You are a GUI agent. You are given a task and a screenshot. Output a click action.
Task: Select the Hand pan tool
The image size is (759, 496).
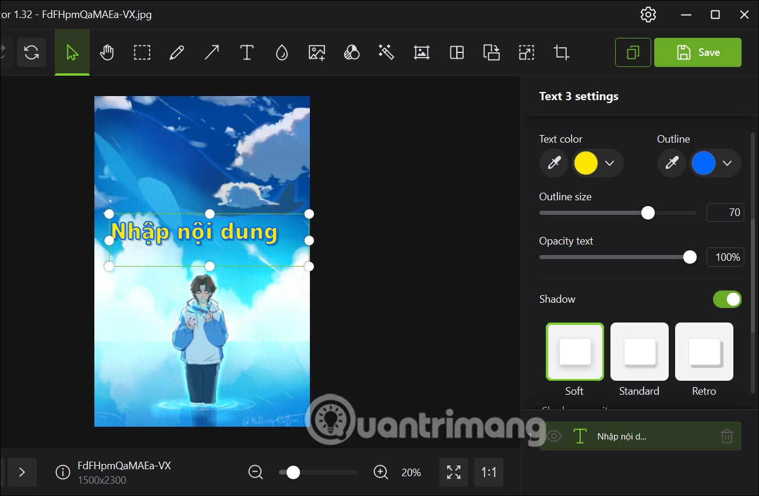point(107,52)
